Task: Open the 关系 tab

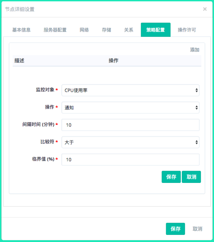Action: [x=128, y=30]
